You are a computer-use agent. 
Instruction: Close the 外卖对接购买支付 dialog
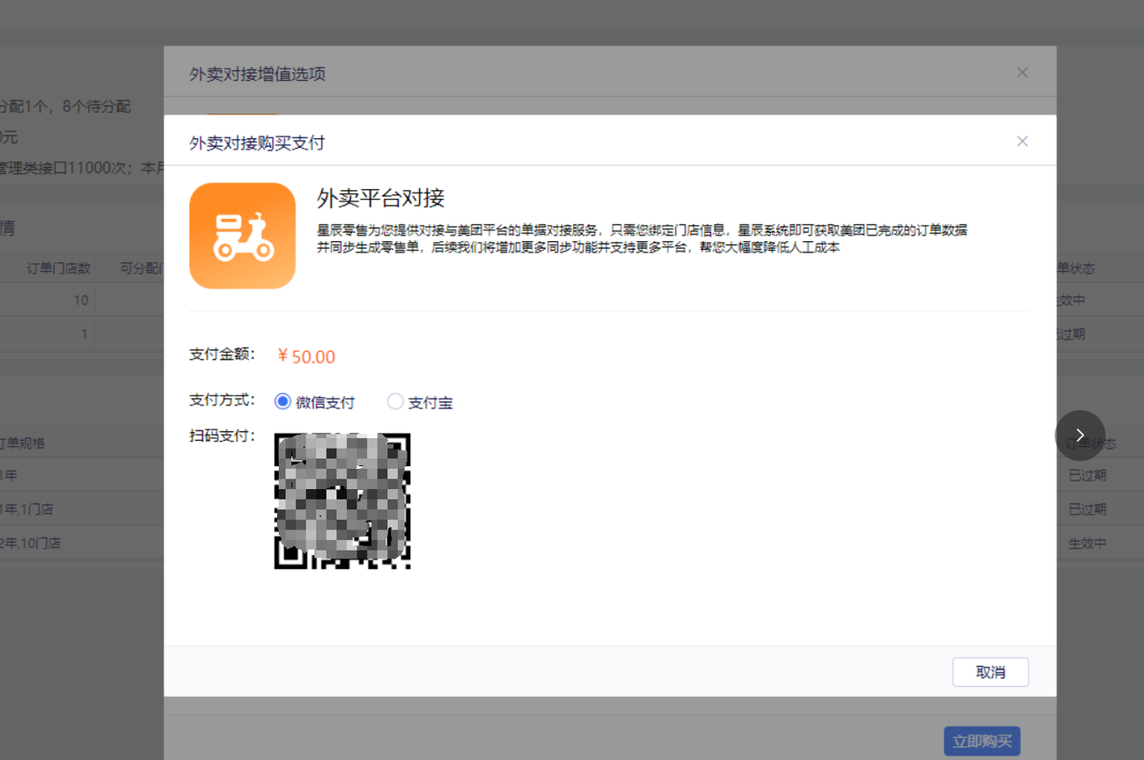(x=1022, y=141)
